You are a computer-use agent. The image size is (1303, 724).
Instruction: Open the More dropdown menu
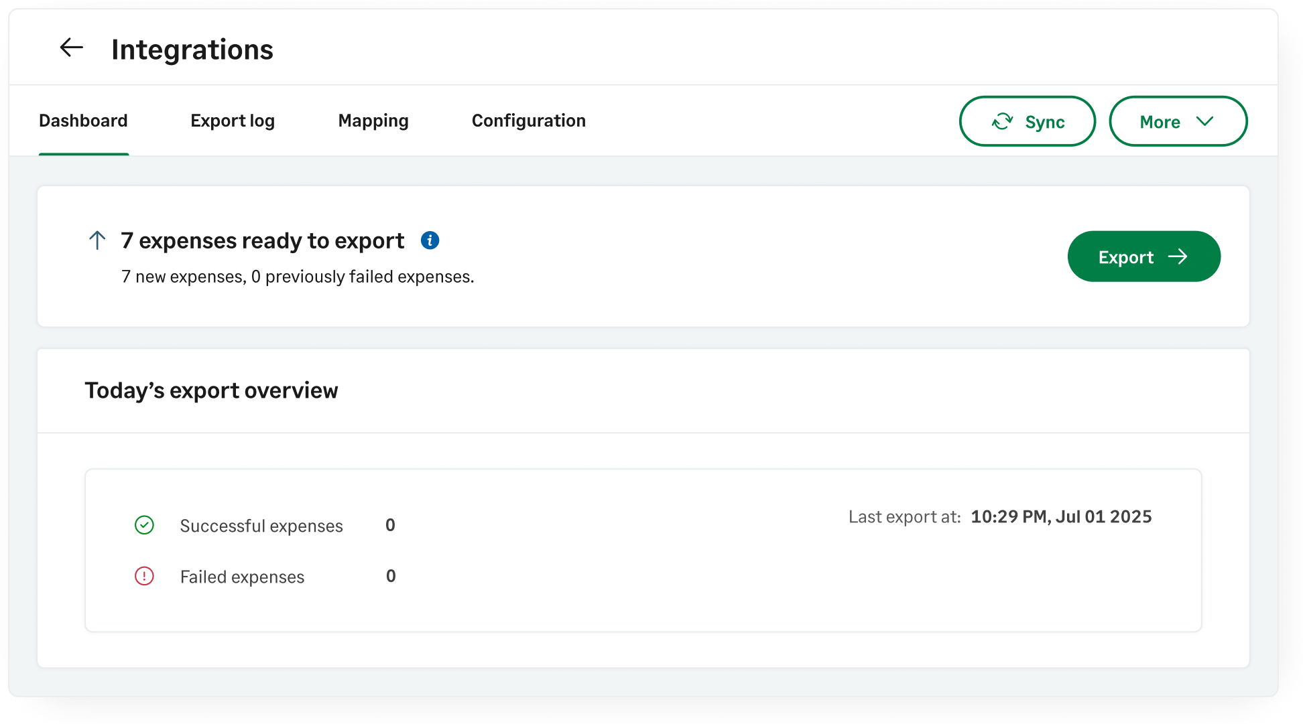click(x=1177, y=121)
